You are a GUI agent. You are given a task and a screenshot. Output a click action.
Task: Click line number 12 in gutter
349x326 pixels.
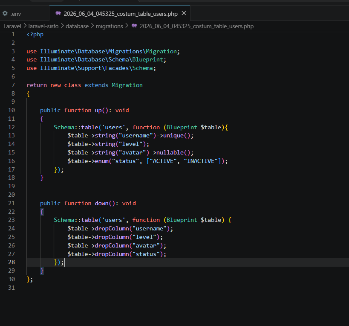coord(12,127)
